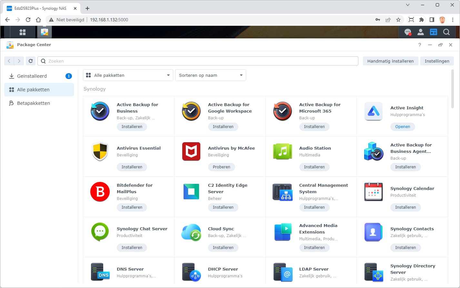Screen dimensions: 460x288
Task: Click the Antivirus by McAfee icon
Action: tap(191, 152)
